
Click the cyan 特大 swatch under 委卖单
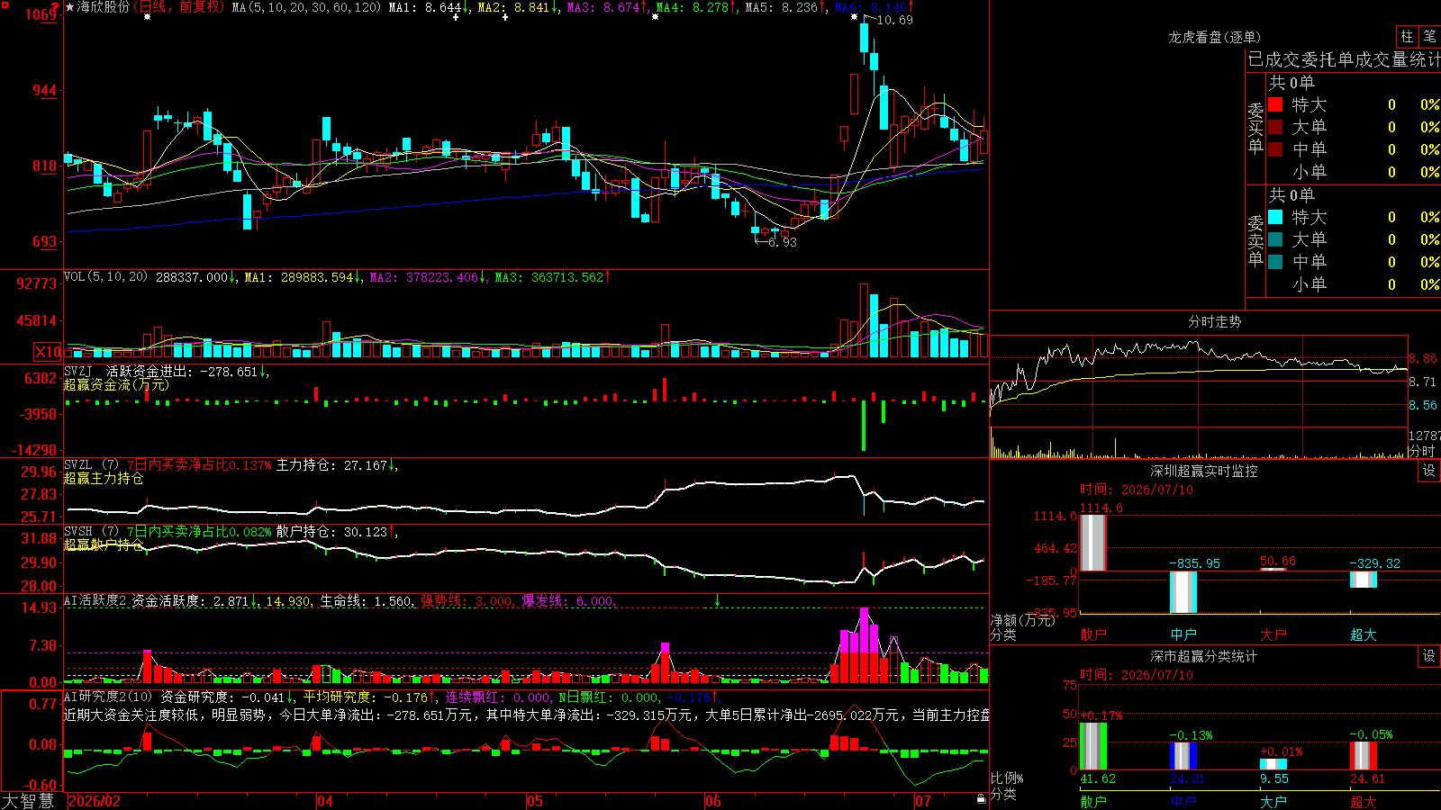pyautogui.click(x=1275, y=217)
